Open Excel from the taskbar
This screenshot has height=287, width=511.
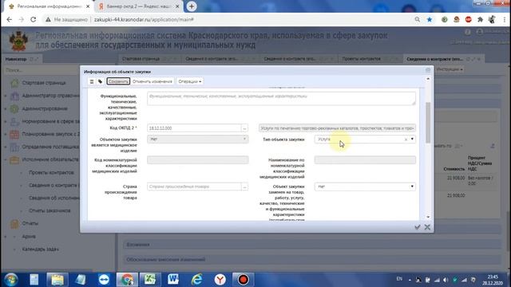point(150,280)
